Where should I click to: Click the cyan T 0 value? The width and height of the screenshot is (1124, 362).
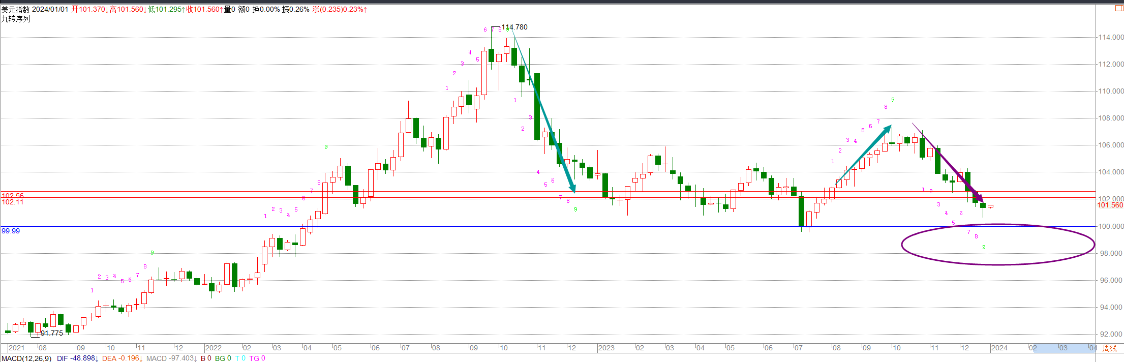pos(240,358)
